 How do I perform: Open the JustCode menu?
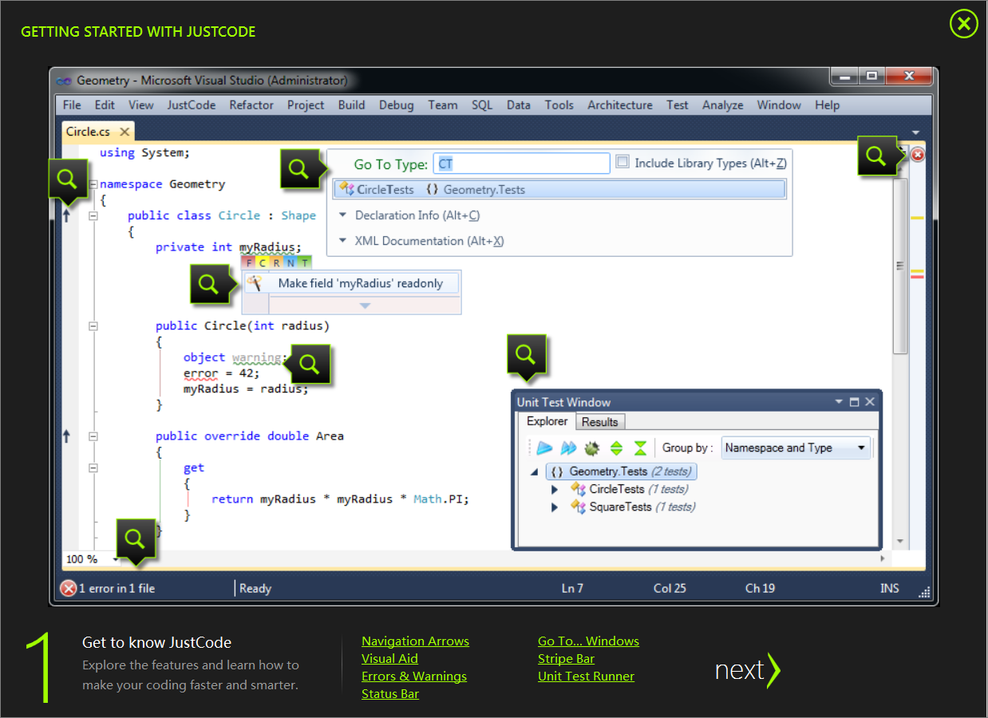point(192,105)
